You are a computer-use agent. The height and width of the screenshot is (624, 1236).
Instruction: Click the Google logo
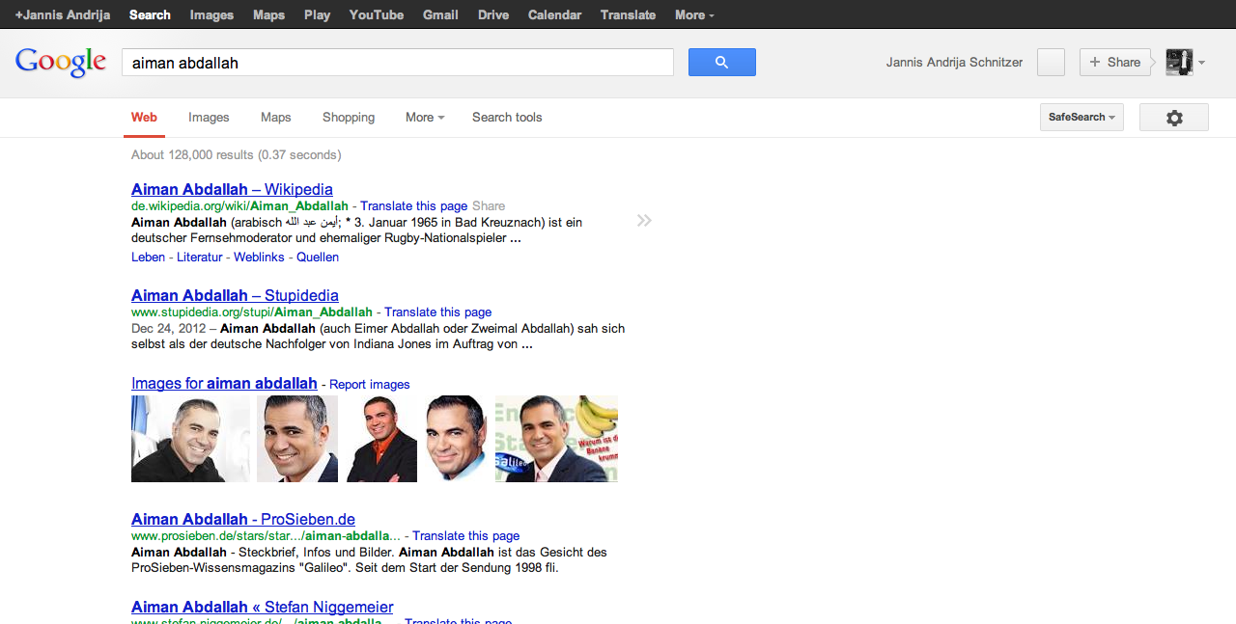(61, 62)
